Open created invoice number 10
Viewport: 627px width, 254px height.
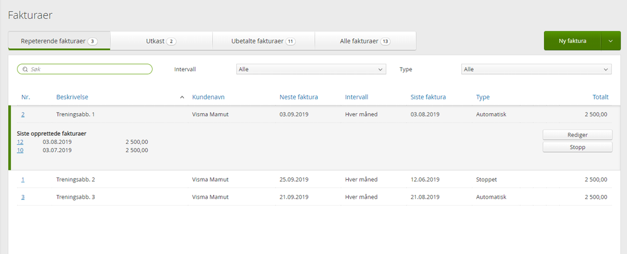coord(20,150)
